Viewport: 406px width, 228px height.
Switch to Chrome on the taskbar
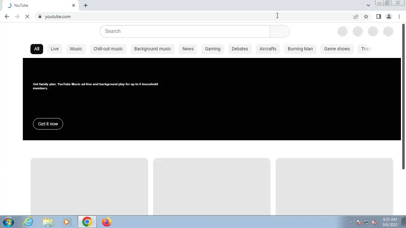(x=87, y=222)
